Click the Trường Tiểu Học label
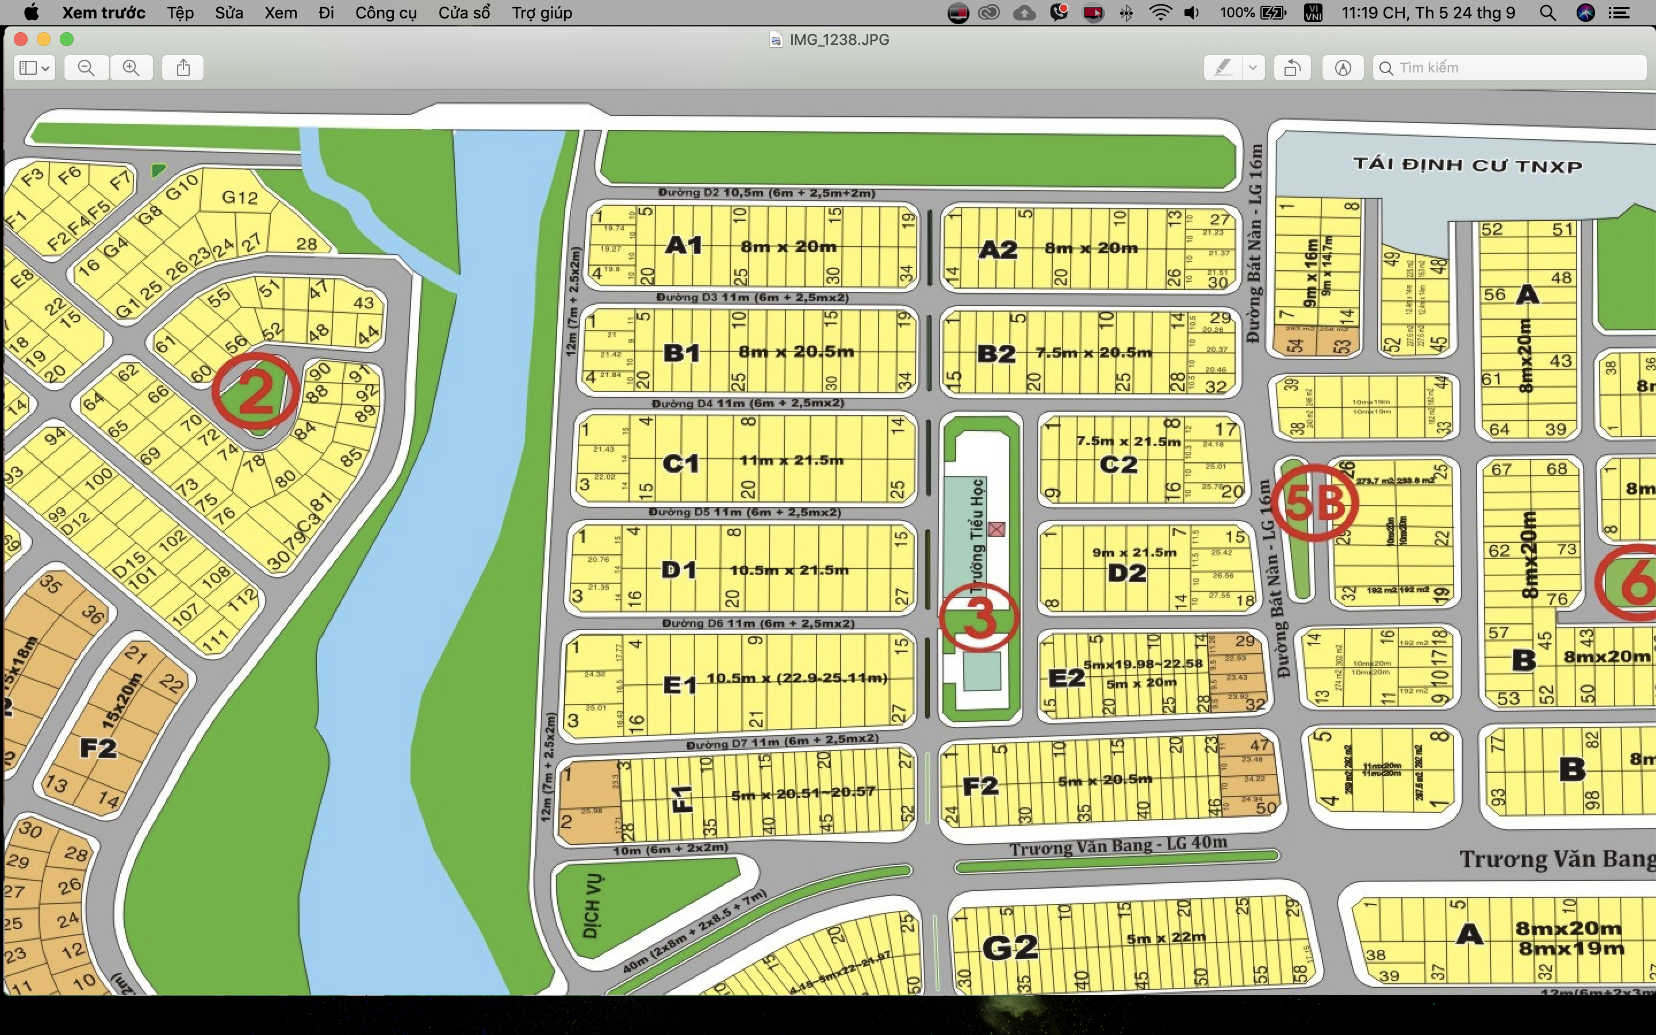 tap(977, 536)
